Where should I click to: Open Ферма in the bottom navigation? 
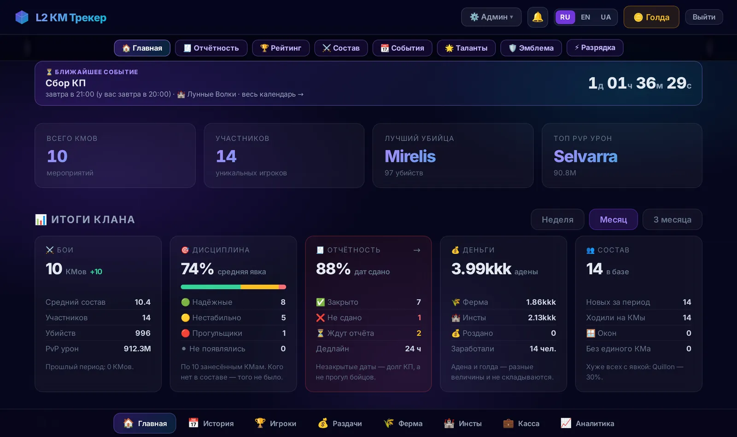pyautogui.click(x=403, y=424)
